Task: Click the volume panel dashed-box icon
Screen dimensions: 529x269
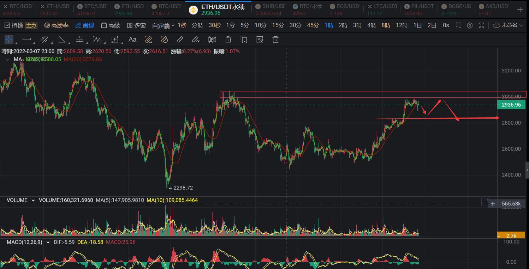Action: pyautogui.click(x=485, y=202)
